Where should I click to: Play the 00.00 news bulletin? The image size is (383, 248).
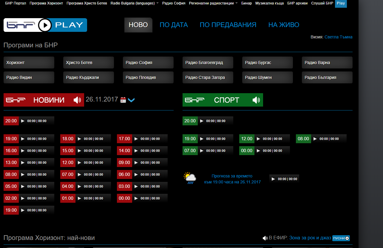pyautogui.click(x=136, y=198)
